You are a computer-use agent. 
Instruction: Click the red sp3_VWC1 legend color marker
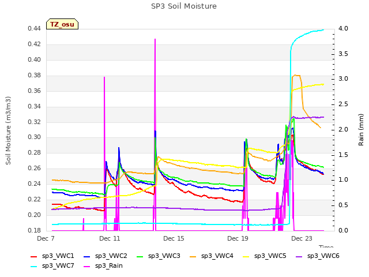[x=34, y=256]
